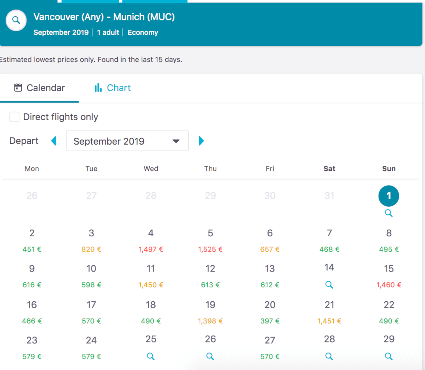Open the September 2019 month dropdown

click(x=127, y=141)
